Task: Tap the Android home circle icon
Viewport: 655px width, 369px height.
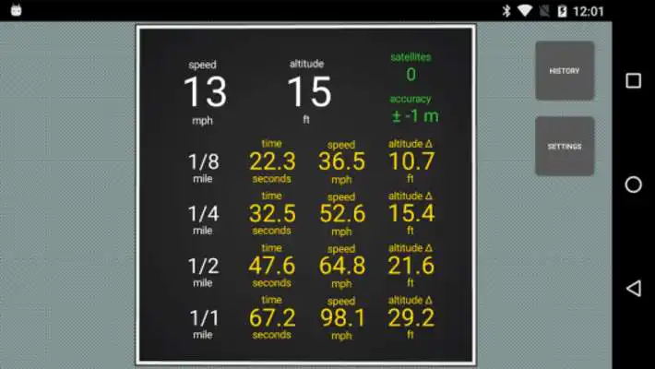Action: [x=633, y=184]
